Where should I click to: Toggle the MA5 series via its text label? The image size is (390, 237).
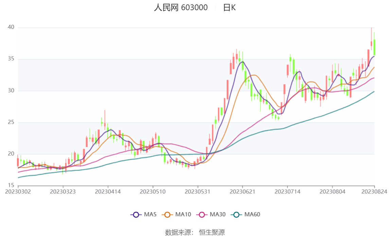[x=150, y=215]
